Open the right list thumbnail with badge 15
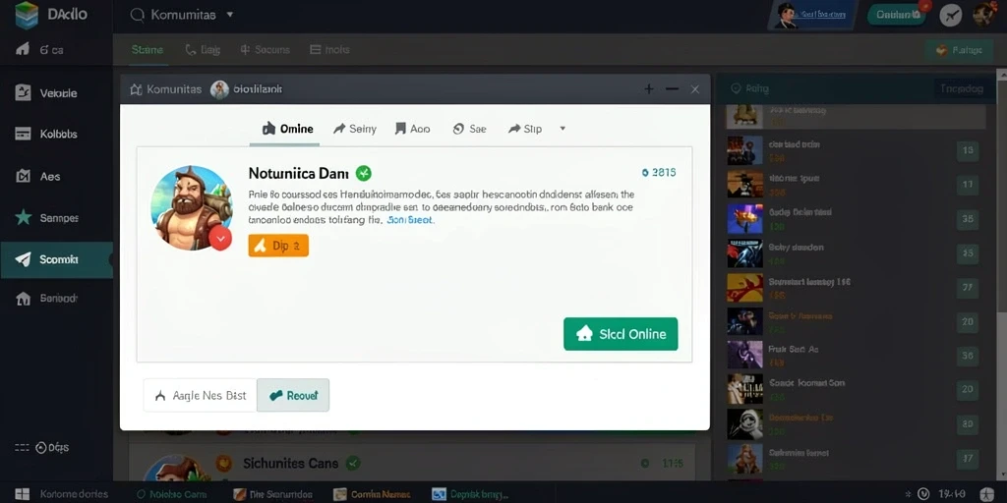 click(x=744, y=150)
